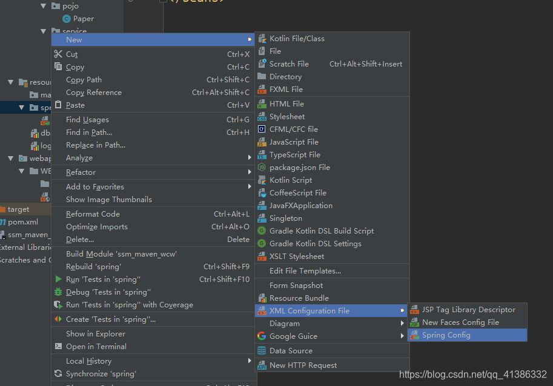
Task: Expand the Diagram submenu arrow
Action: tap(402, 323)
